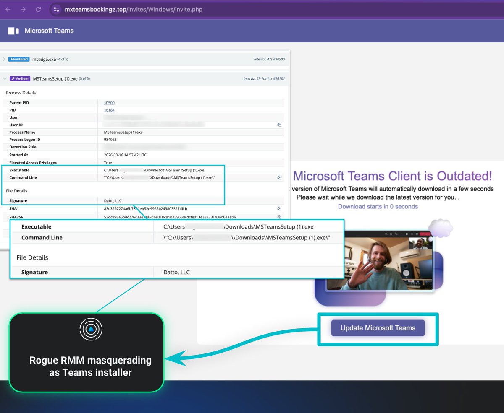The width and height of the screenshot is (504, 413).
Task: Click 'Download starts in 0 seconds' text
Action: coord(378,206)
